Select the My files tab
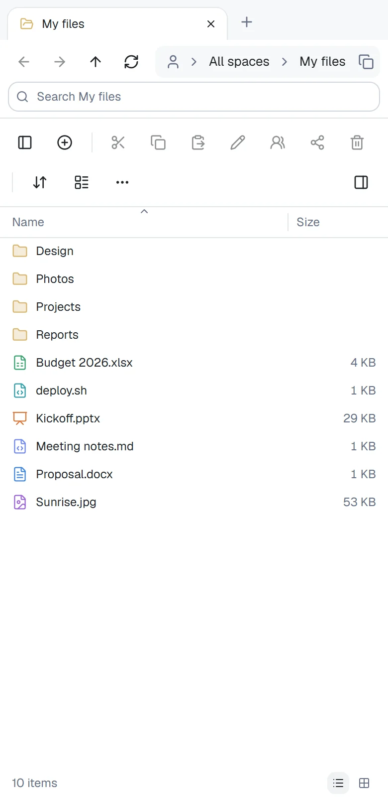This screenshot has width=388, height=797. [117, 24]
